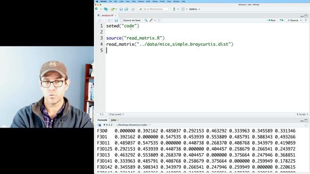
Task: Minimize the source editor pane
Action: click(x=302, y=16)
